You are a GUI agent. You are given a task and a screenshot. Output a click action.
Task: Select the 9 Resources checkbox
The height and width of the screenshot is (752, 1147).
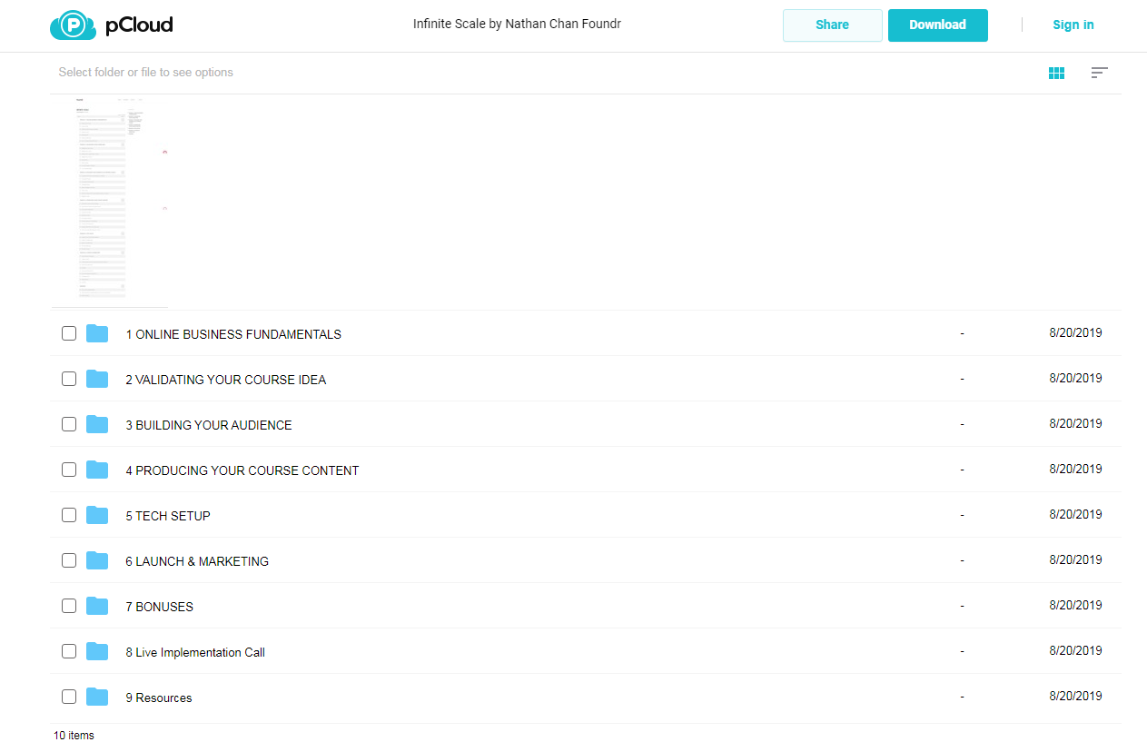69,697
